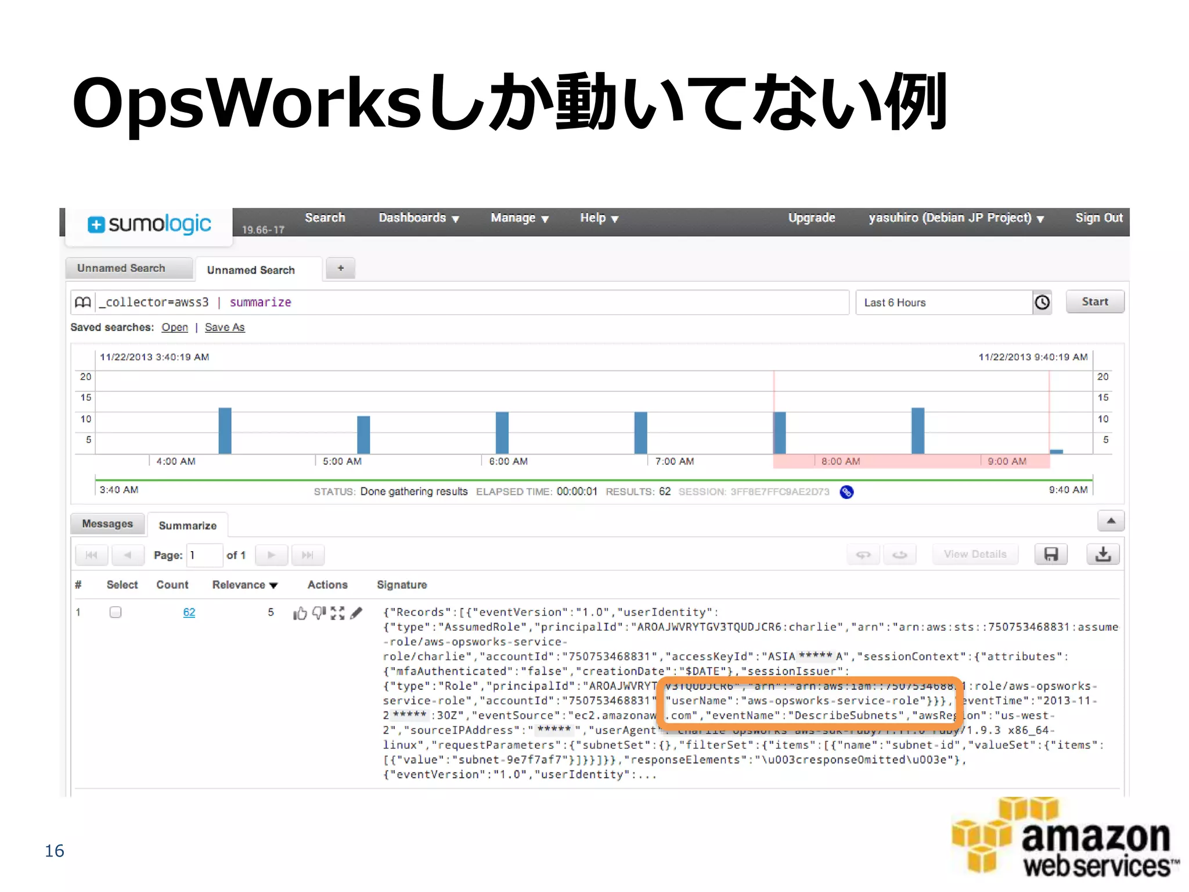Thumbs down the signature row
The height and width of the screenshot is (892, 1189).
tap(319, 613)
